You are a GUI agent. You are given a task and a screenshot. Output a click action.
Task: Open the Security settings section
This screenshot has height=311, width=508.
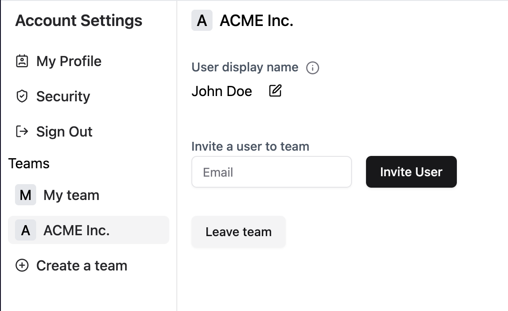coord(63,96)
